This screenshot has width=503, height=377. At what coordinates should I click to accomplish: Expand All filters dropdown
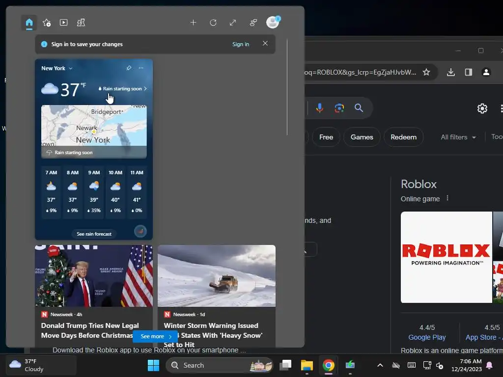[x=458, y=137]
